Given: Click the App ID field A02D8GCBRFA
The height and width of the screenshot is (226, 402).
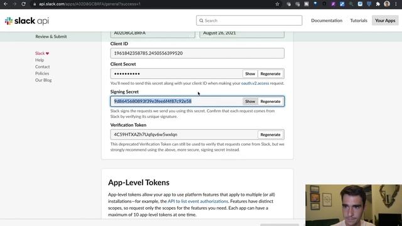Looking at the screenshot, I should (x=153, y=33).
